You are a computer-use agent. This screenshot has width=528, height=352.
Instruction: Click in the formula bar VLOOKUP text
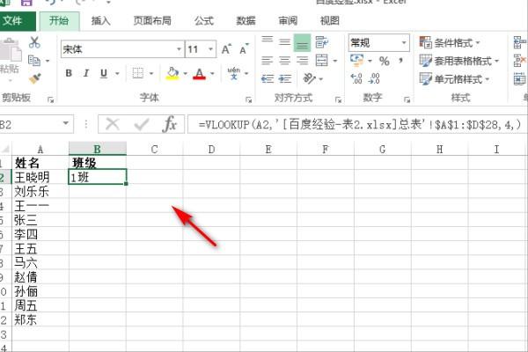click(359, 125)
